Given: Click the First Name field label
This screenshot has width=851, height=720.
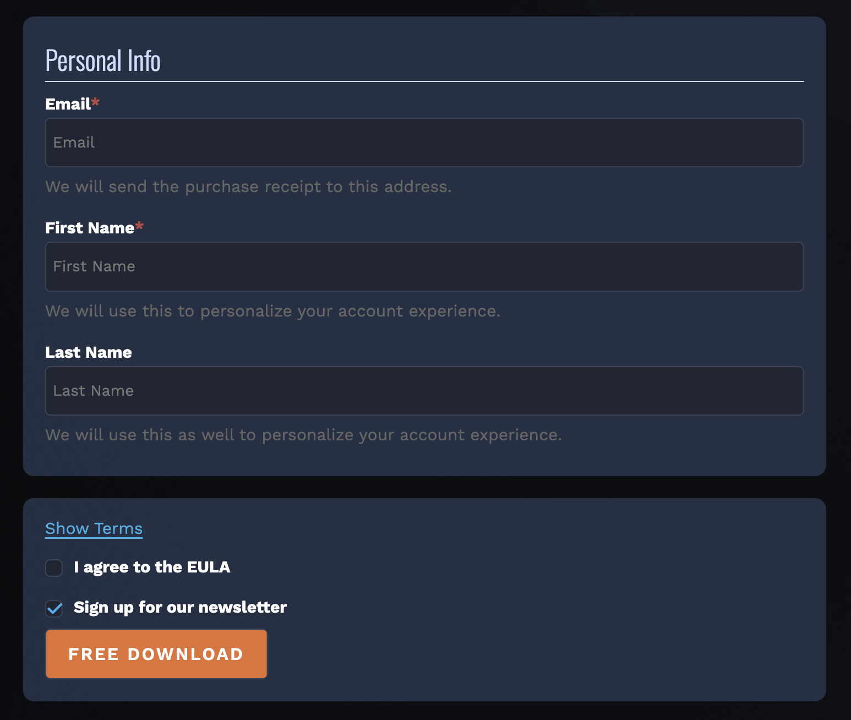Looking at the screenshot, I should tap(89, 228).
